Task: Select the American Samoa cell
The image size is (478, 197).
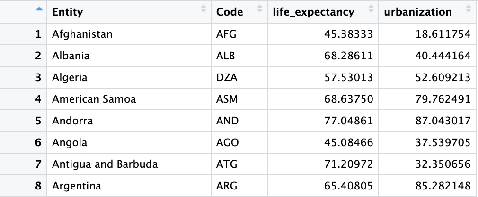Action: [x=94, y=99]
